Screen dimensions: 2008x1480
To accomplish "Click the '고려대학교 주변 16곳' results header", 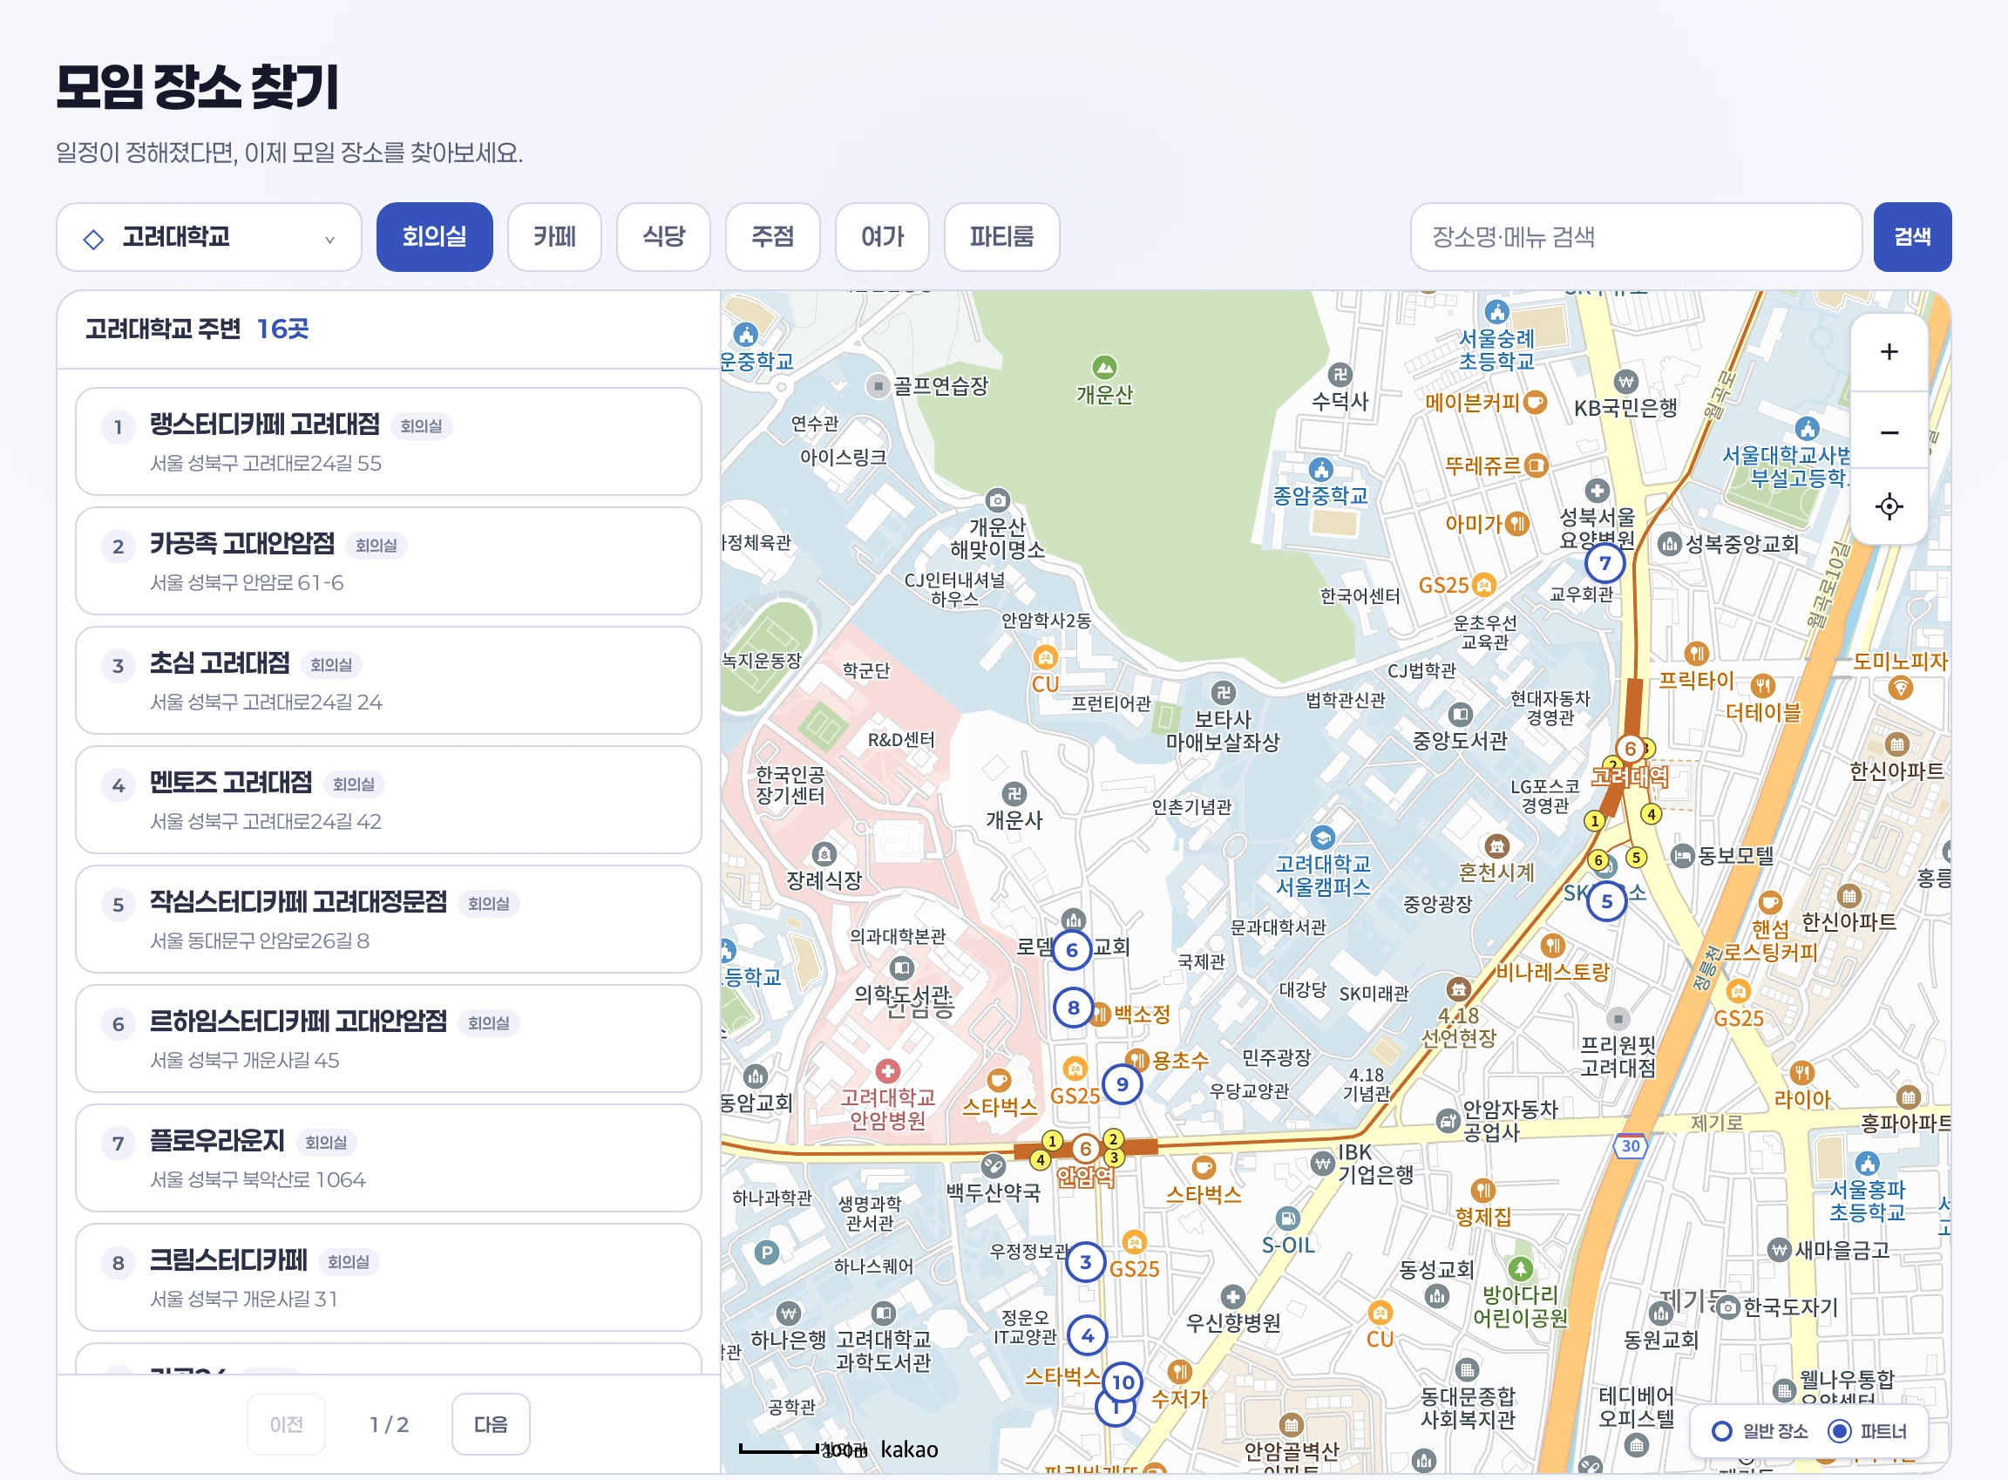I will click(197, 329).
